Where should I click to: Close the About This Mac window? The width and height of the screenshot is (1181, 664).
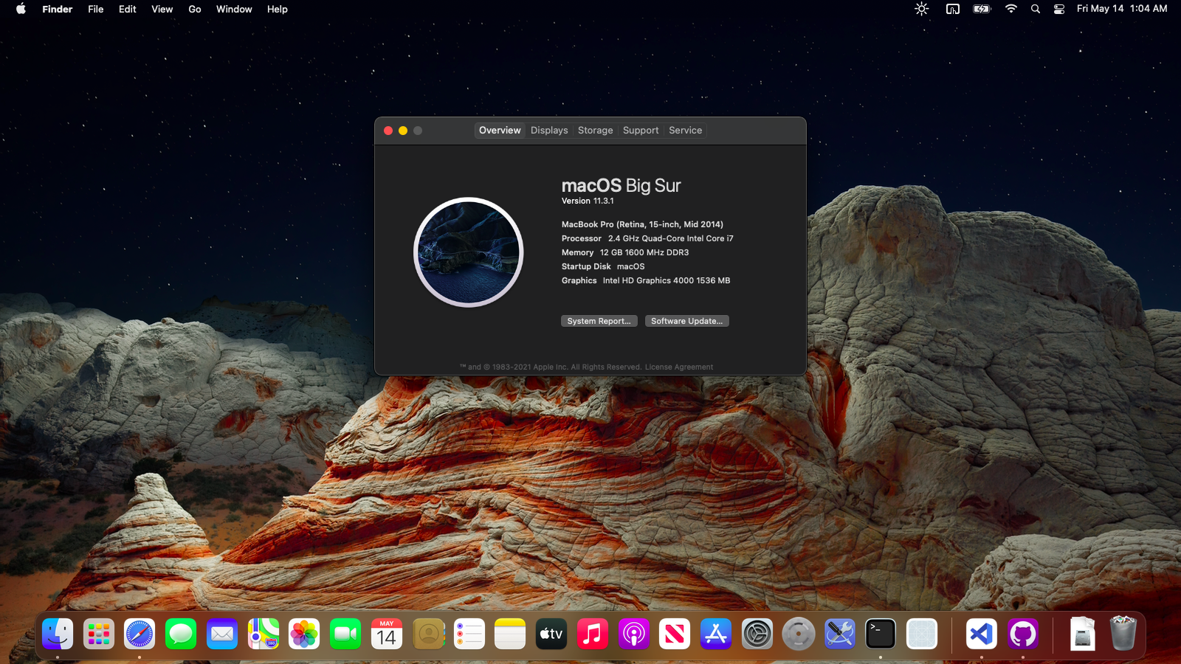click(388, 131)
